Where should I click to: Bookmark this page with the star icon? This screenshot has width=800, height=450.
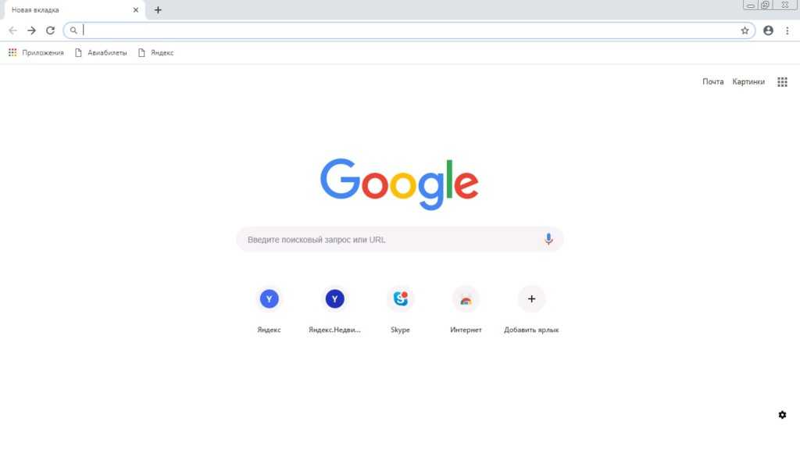pyautogui.click(x=745, y=30)
